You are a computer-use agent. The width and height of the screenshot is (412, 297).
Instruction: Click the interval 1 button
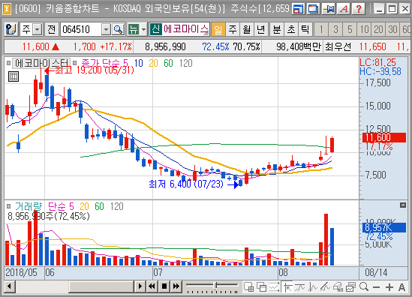tap(321, 29)
